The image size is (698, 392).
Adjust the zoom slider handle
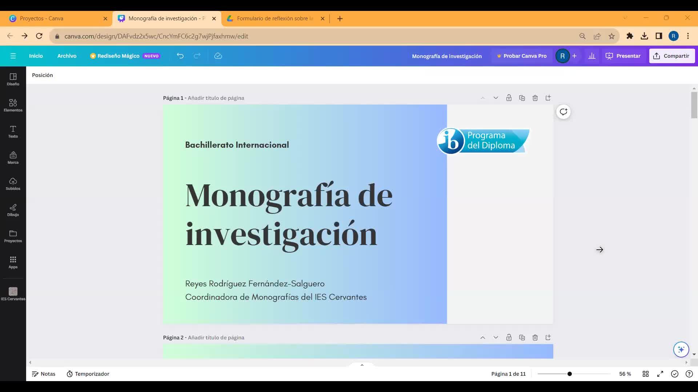point(570,374)
